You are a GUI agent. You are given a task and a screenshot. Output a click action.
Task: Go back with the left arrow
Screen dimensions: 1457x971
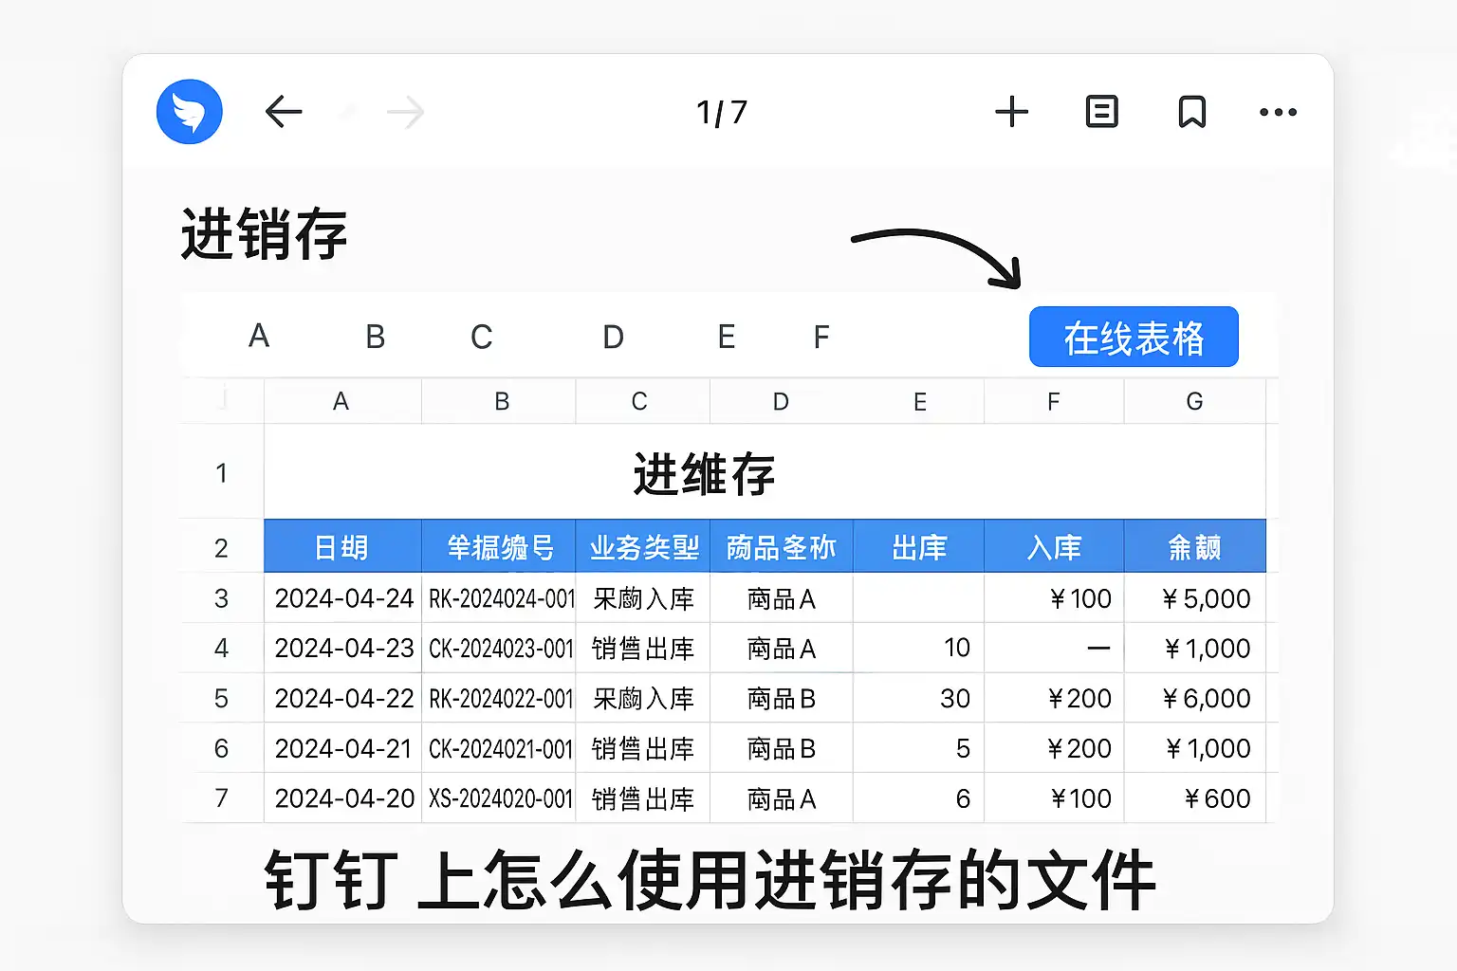click(x=283, y=112)
